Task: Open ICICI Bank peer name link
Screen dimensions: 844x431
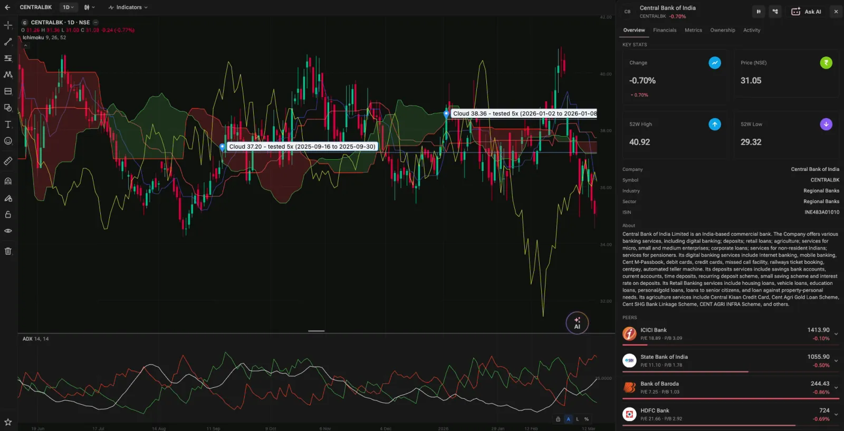Action: click(654, 330)
